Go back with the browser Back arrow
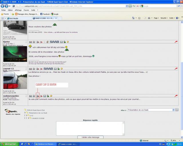Viewport: 183px width, 146px height. [3, 6]
